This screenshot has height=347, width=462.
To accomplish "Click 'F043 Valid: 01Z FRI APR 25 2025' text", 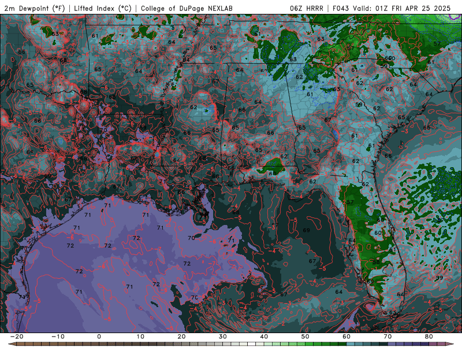I will [392, 8].
